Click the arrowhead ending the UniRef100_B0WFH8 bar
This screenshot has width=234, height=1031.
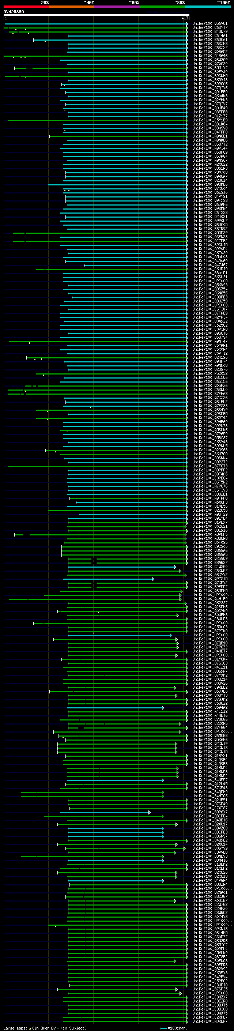(178, 615)
